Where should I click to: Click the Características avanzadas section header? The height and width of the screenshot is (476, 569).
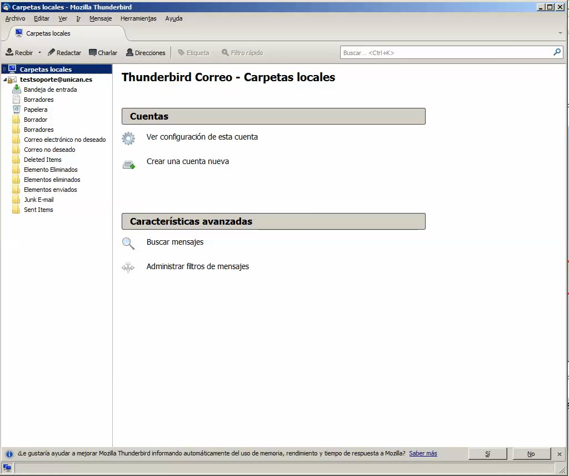pos(273,221)
